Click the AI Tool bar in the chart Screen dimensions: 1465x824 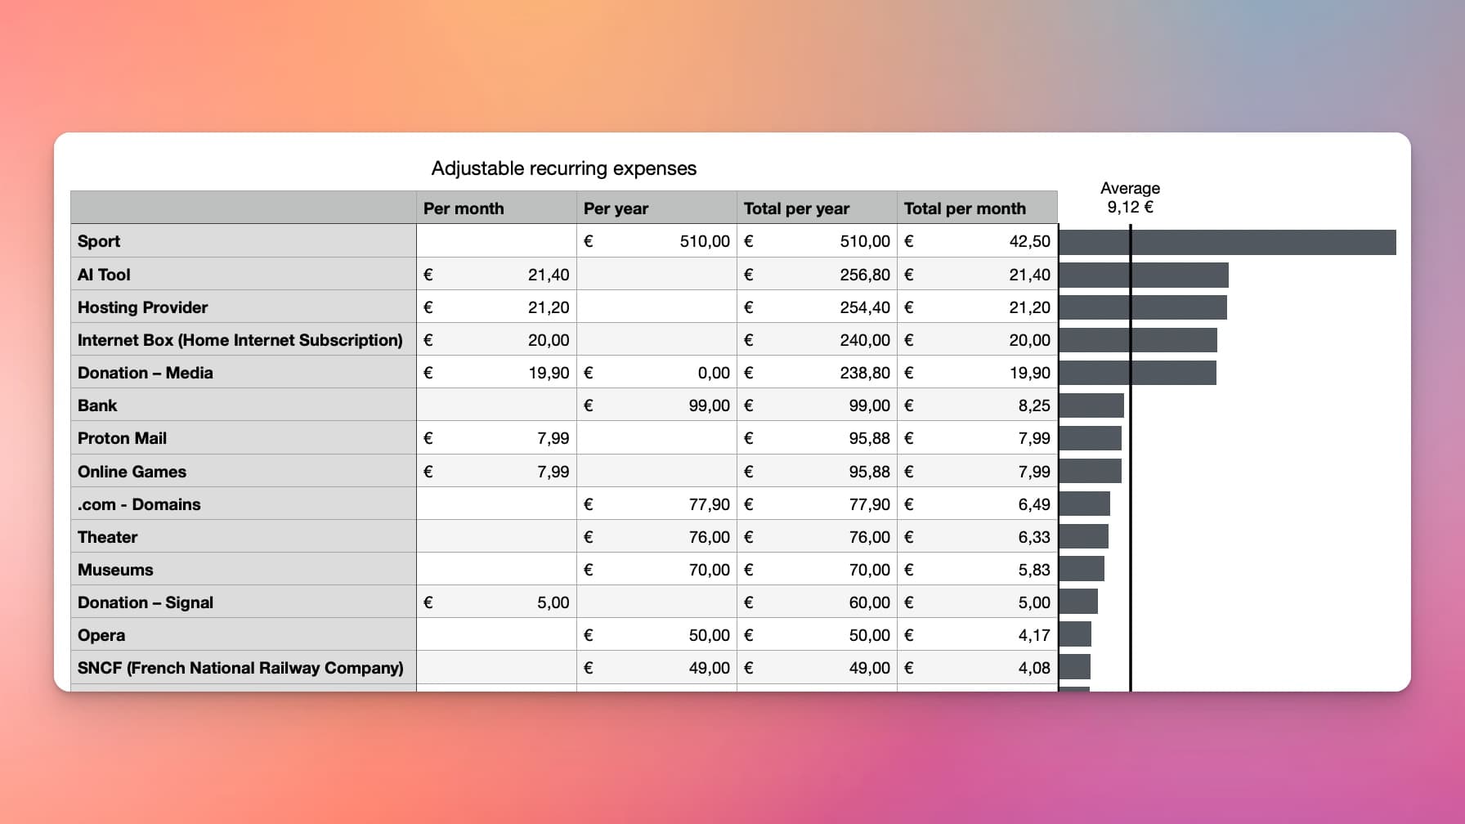click(x=1144, y=275)
